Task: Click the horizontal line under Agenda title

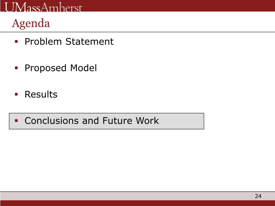Action: [137, 32]
